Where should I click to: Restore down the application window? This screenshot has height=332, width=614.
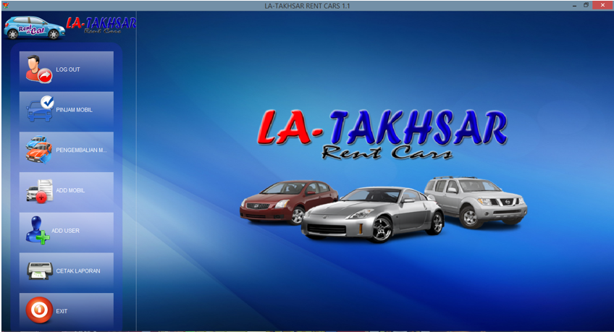586,5
